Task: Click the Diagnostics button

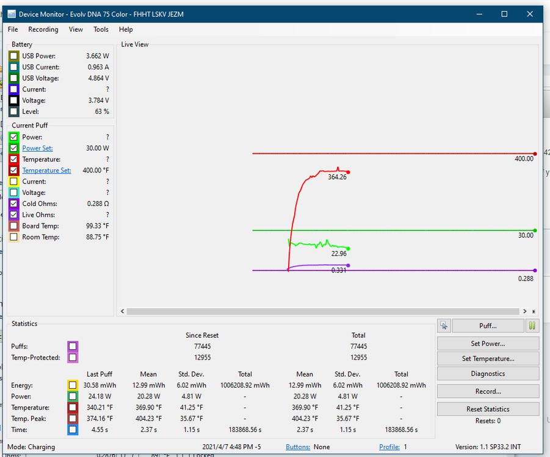Action: (488, 374)
